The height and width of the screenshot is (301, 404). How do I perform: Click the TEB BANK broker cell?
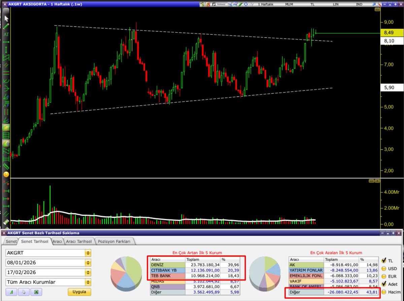coord(168,275)
